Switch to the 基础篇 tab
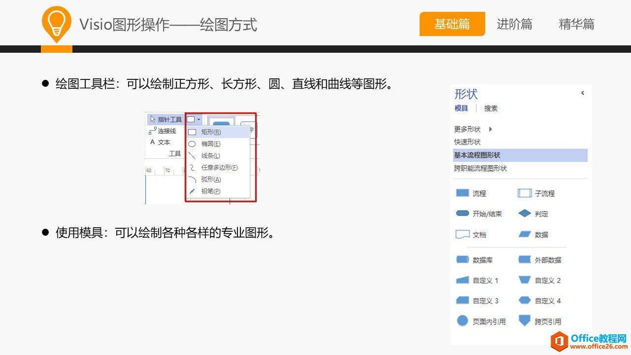 pyautogui.click(x=452, y=24)
